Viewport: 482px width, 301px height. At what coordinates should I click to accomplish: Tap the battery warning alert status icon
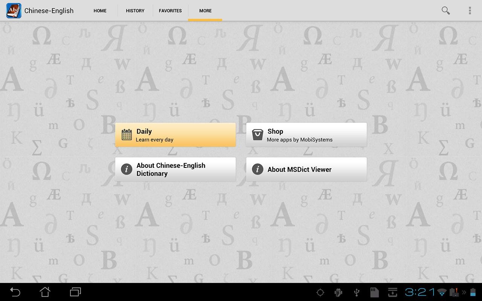point(454,292)
